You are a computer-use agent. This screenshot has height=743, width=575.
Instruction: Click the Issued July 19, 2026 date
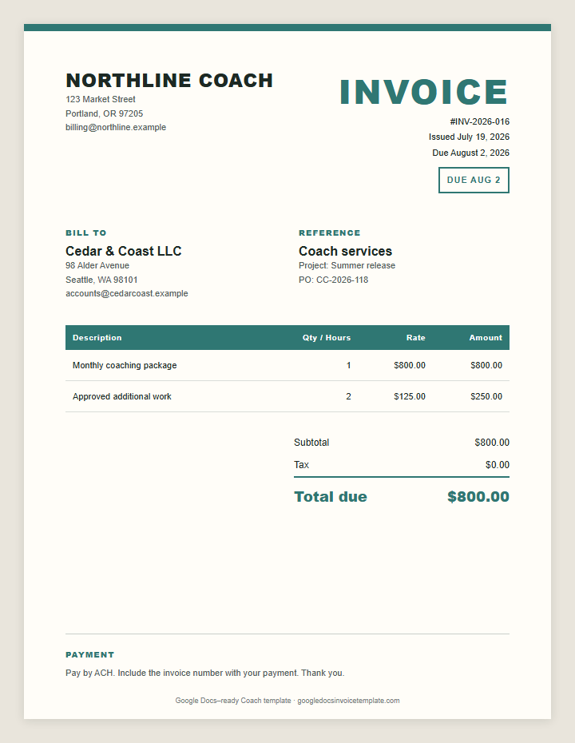469,137
